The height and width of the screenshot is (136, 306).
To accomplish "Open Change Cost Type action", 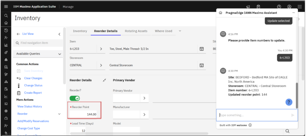I will point(28,129).
